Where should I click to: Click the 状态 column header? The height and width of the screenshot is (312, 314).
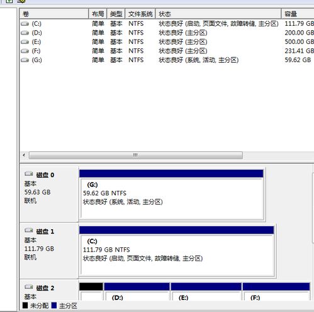[218, 14]
